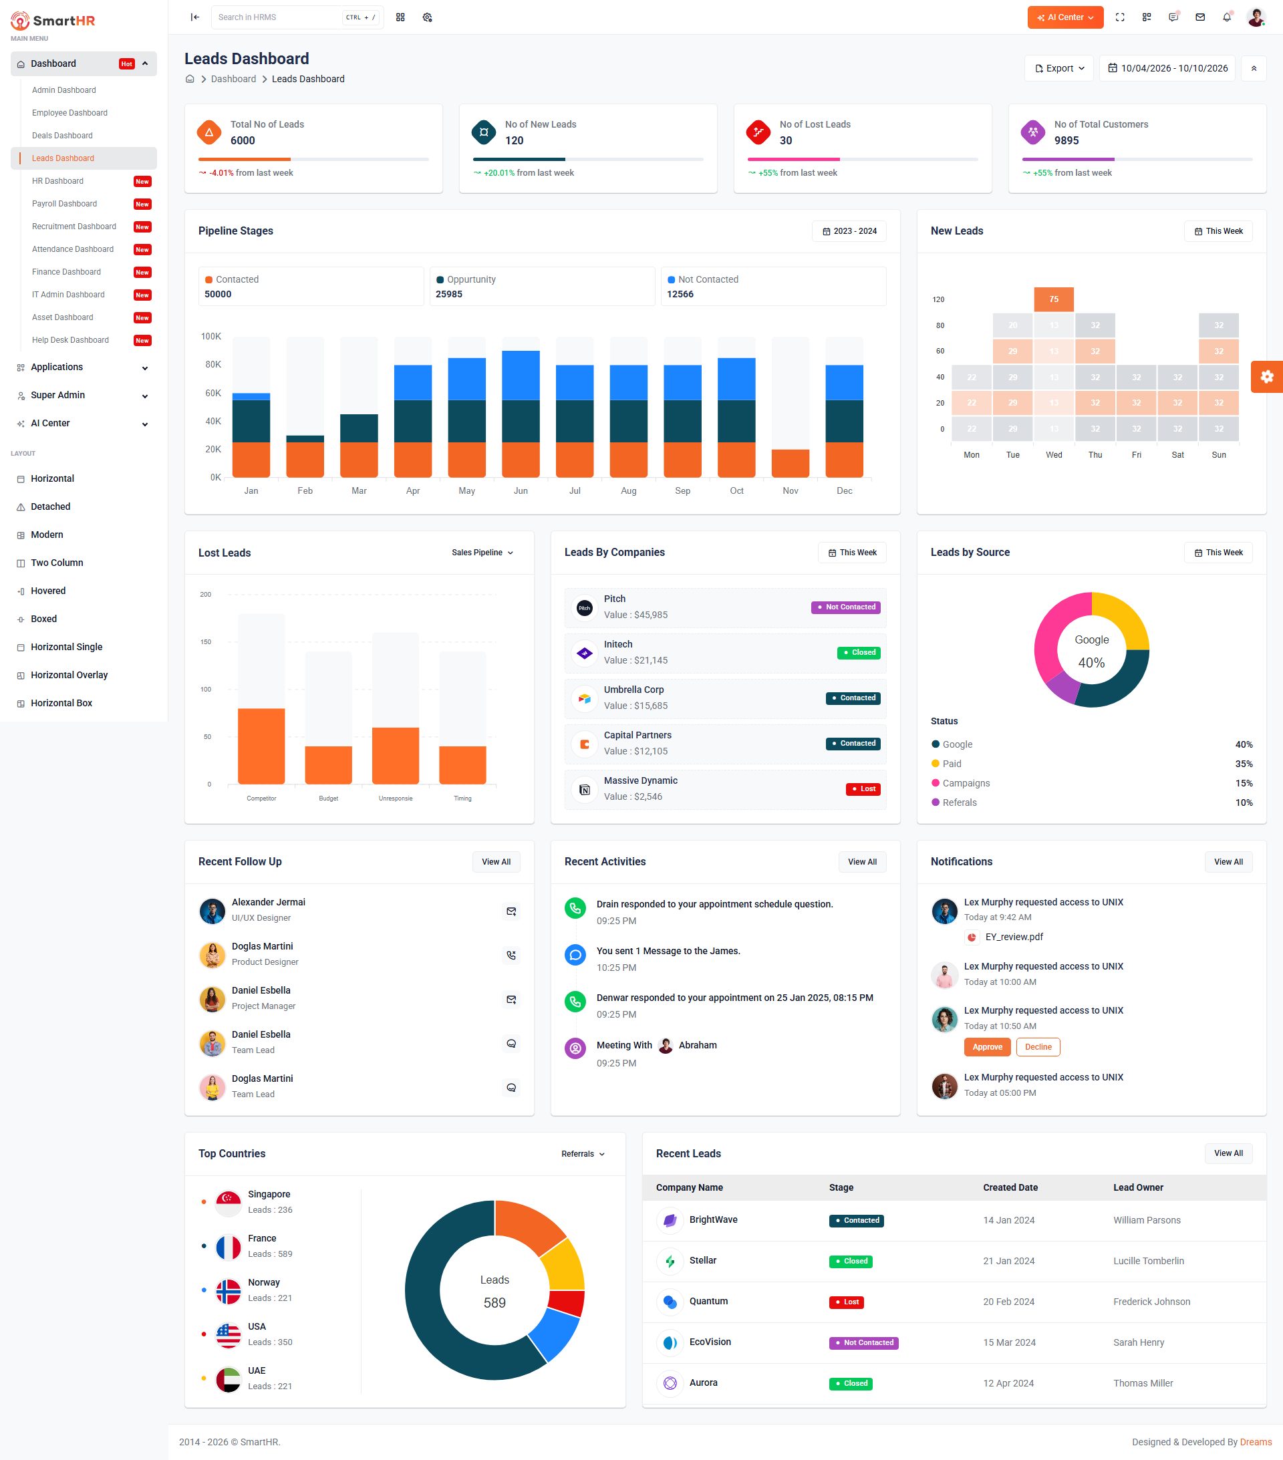Open the orange theme customizer gear tab
Viewport: 1283px width, 1460px height.
click(x=1266, y=376)
